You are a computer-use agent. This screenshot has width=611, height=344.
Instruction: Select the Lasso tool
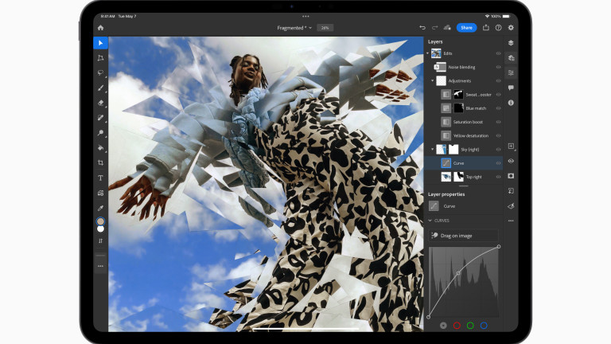click(x=100, y=72)
